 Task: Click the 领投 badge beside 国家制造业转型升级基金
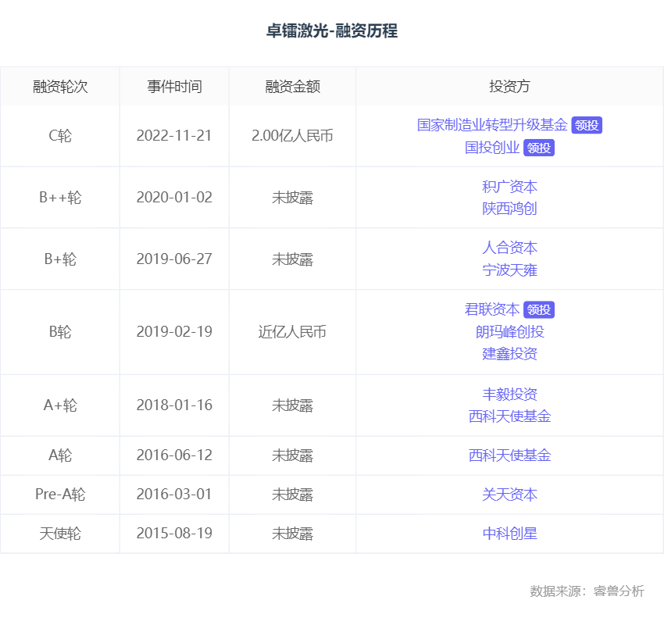pos(587,125)
